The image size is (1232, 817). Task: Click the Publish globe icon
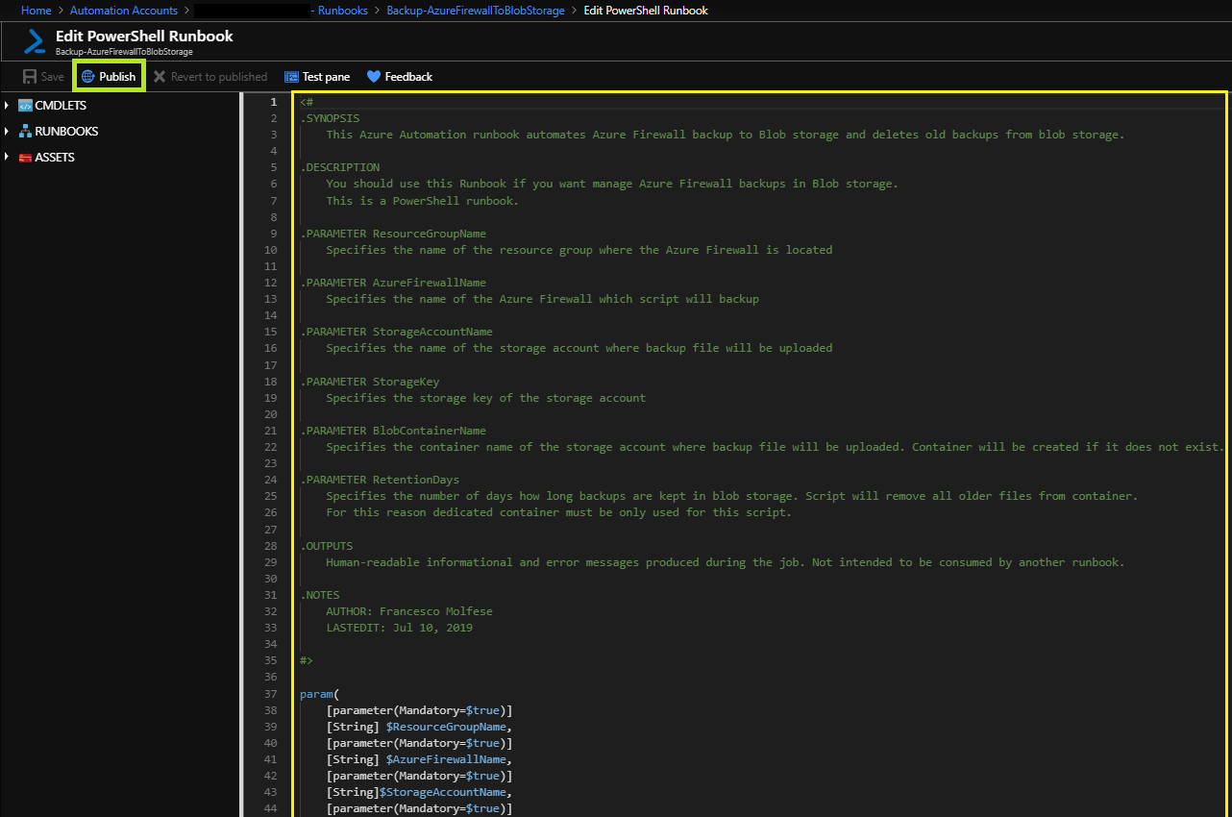click(87, 77)
